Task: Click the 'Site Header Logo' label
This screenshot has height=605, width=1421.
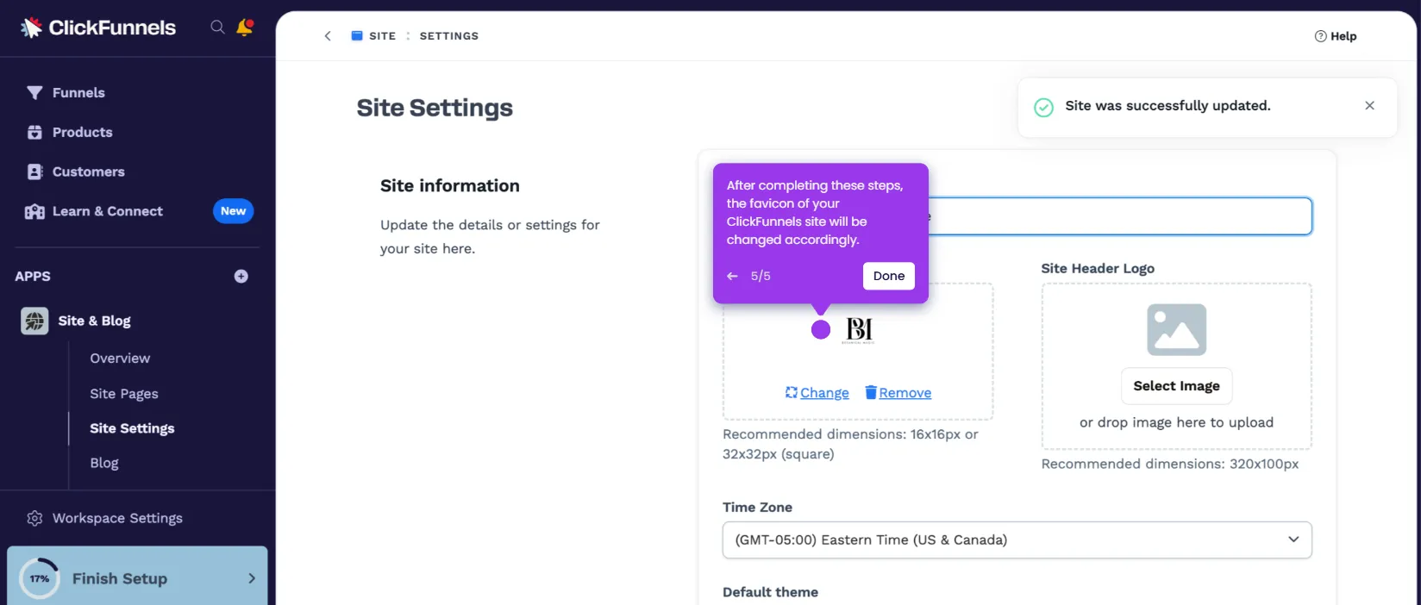Action: (1098, 268)
